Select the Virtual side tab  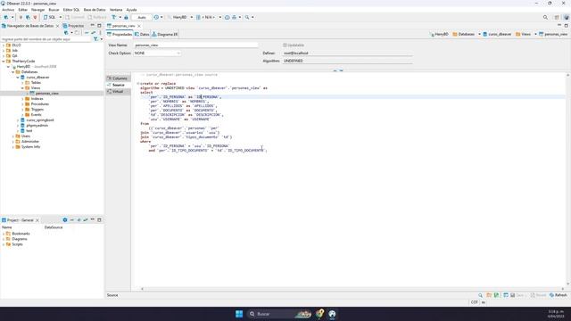[x=118, y=91]
